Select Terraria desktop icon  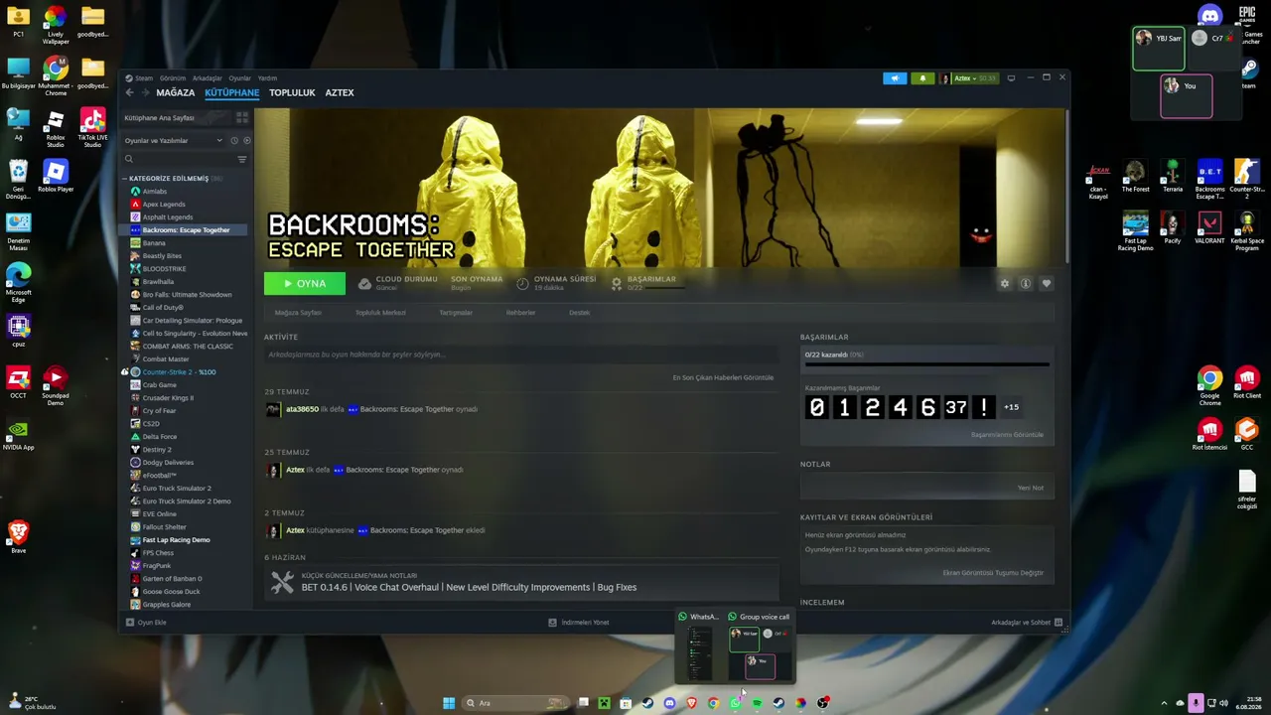(x=1173, y=176)
